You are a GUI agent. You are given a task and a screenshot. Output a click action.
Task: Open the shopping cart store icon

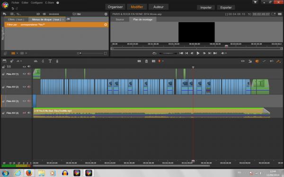pyautogui.click(x=255, y=2)
